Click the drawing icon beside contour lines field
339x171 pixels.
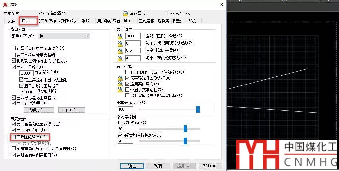tap(120, 58)
